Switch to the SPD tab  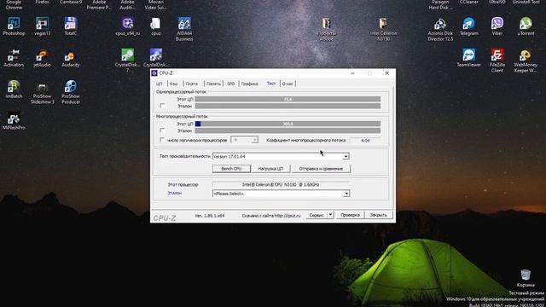tap(231, 84)
